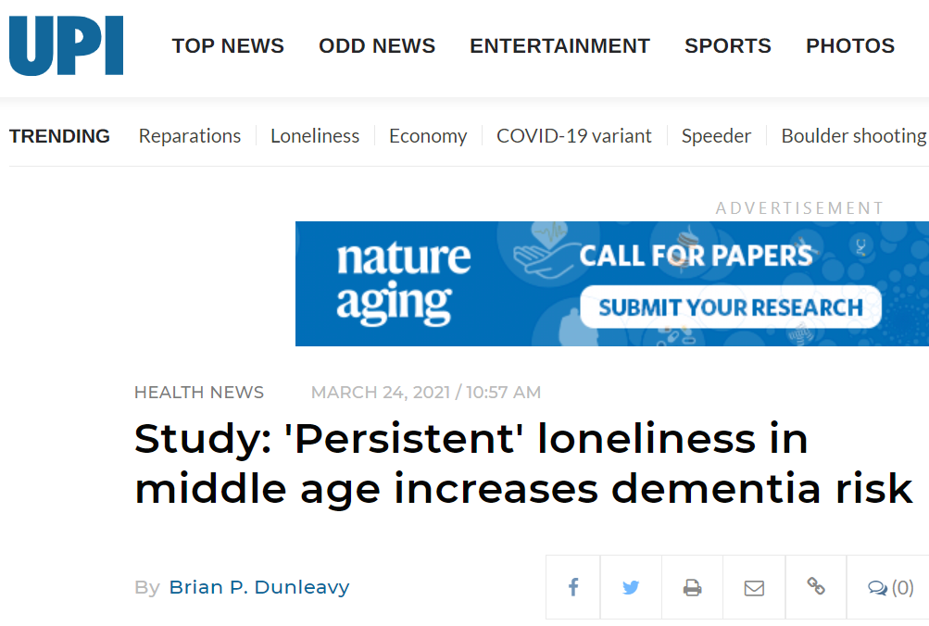Print the article using printer icon
This screenshot has height=626, width=929.
692,587
